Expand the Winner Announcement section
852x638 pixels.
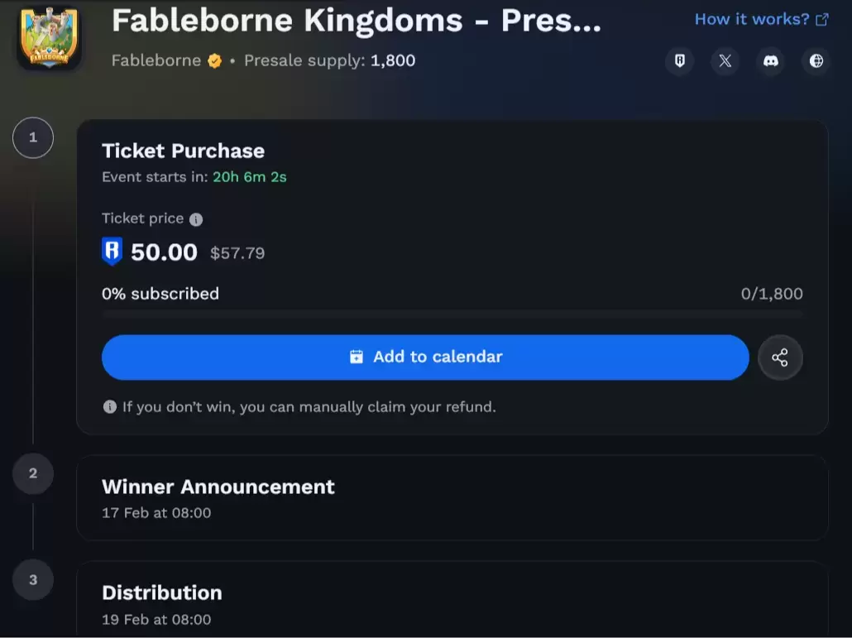tap(452, 497)
